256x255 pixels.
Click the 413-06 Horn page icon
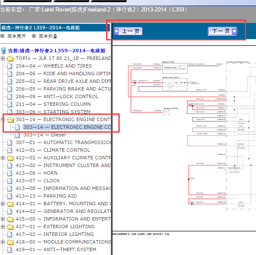[x=10, y=173]
